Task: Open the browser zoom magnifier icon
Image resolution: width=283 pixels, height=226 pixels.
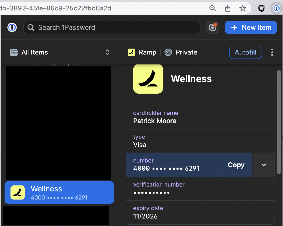Action: coord(212,8)
